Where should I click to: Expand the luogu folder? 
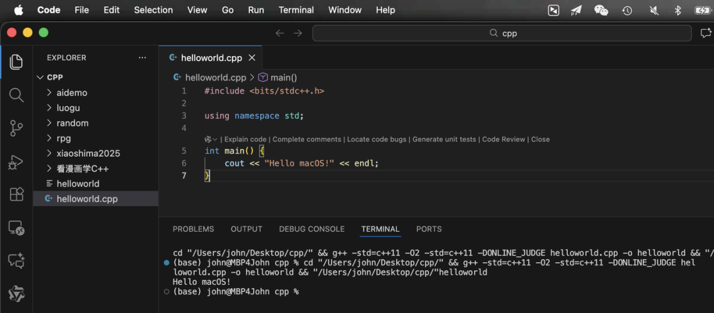pyautogui.click(x=49, y=108)
